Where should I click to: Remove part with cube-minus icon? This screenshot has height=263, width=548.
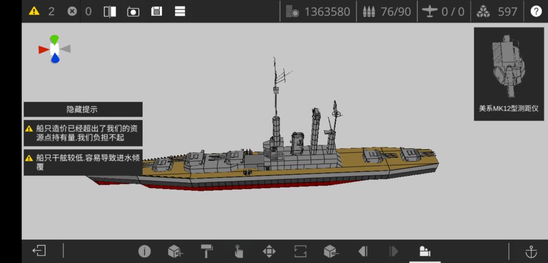point(331,251)
